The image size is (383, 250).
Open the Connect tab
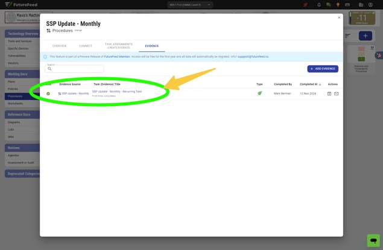pyautogui.click(x=86, y=46)
